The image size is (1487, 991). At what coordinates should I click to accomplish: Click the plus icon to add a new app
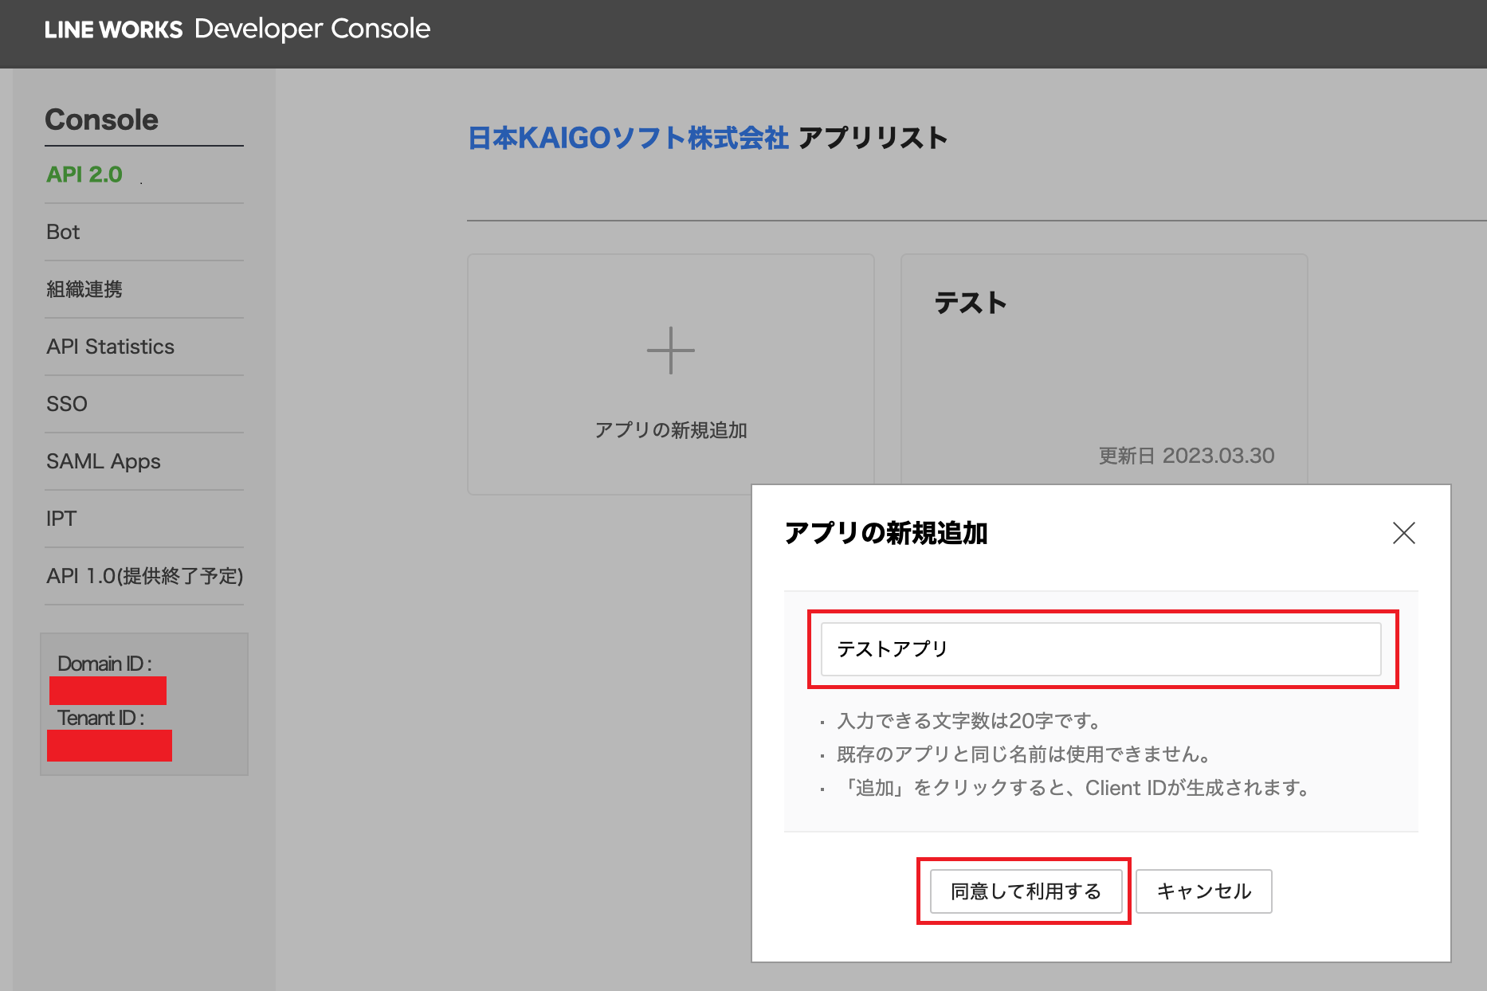671,351
